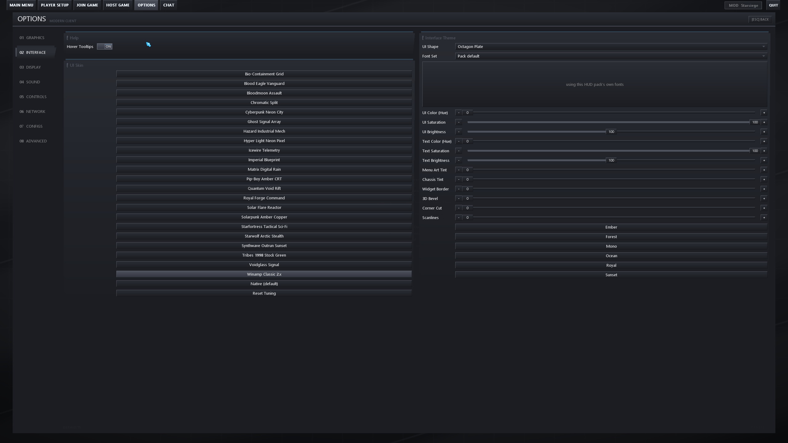Screen dimensions: 788x443
Task: Open the Network options section
Action: click(35, 111)
